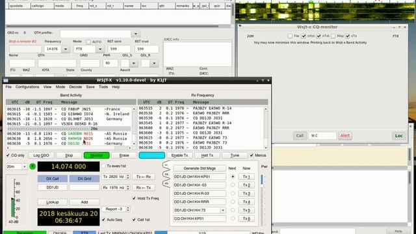The height and width of the screenshot is (234, 416).
Task: Click the CQ-monitor window menu icon
Action: coord(240,26)
